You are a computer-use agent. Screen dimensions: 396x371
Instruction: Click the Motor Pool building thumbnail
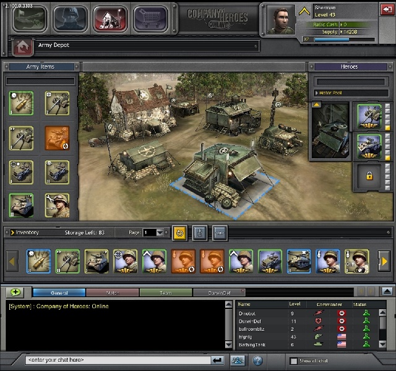[330, 132]
